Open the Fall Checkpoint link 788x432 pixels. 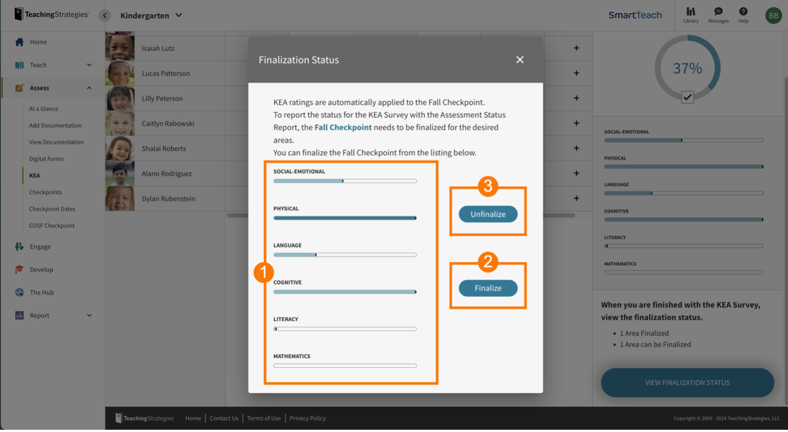pyautogui.click(x=343, y=127)
